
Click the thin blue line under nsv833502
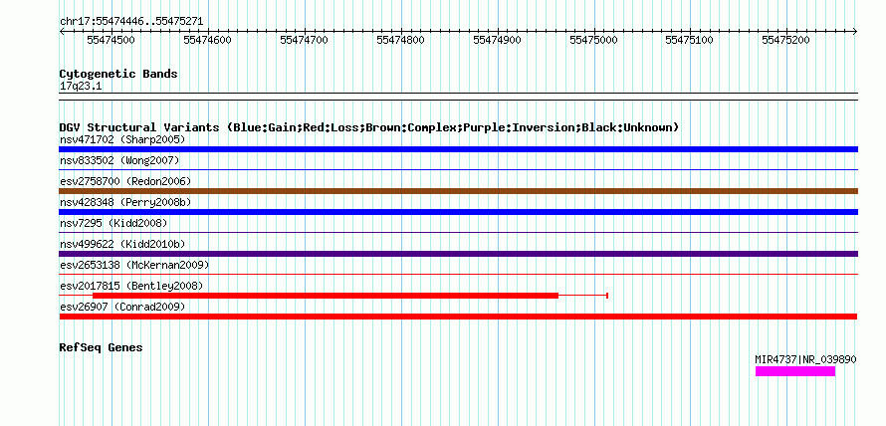pyautogui.click(x=458, y=169)
